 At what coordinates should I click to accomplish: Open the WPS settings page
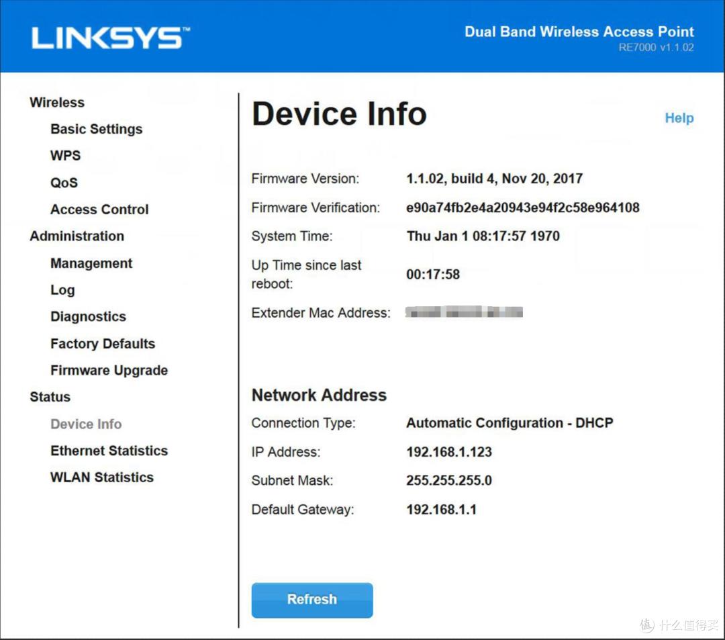coord(65,155)
